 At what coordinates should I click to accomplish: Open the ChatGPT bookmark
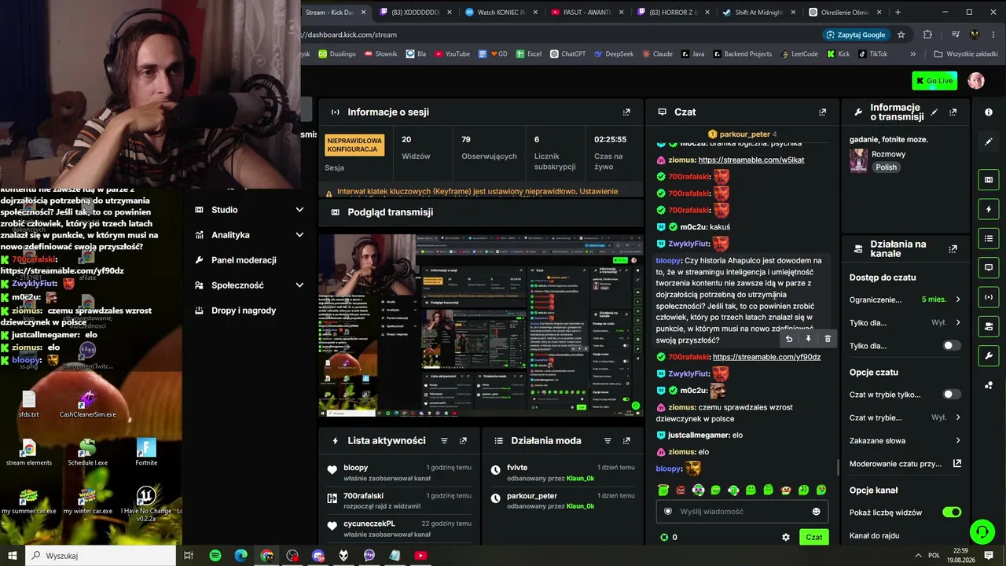[x=567, y=54]
